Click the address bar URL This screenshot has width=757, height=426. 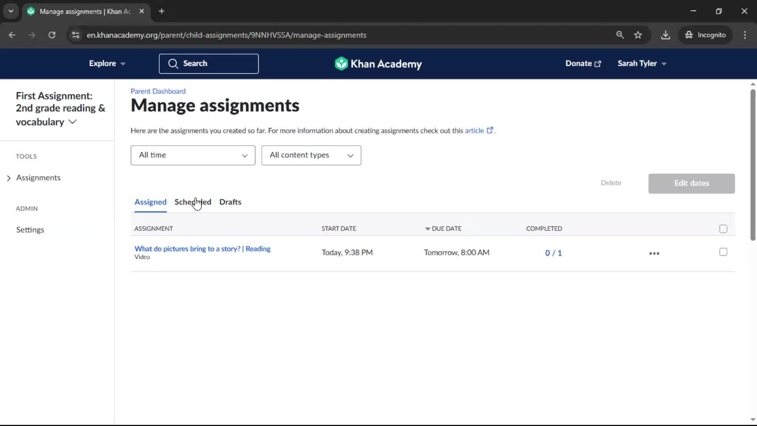point(226,35)
